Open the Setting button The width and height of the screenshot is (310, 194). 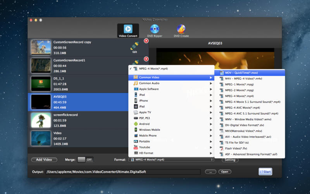pyautogui.click(x=230, y=160)
